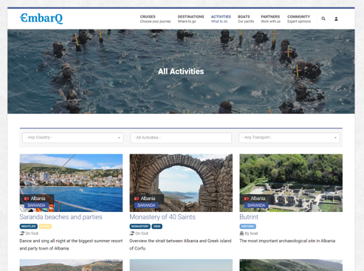The height and width of the screenshot is (271, 364).
Task: Click the Albania flag on Monastery image
Action: 137,199
